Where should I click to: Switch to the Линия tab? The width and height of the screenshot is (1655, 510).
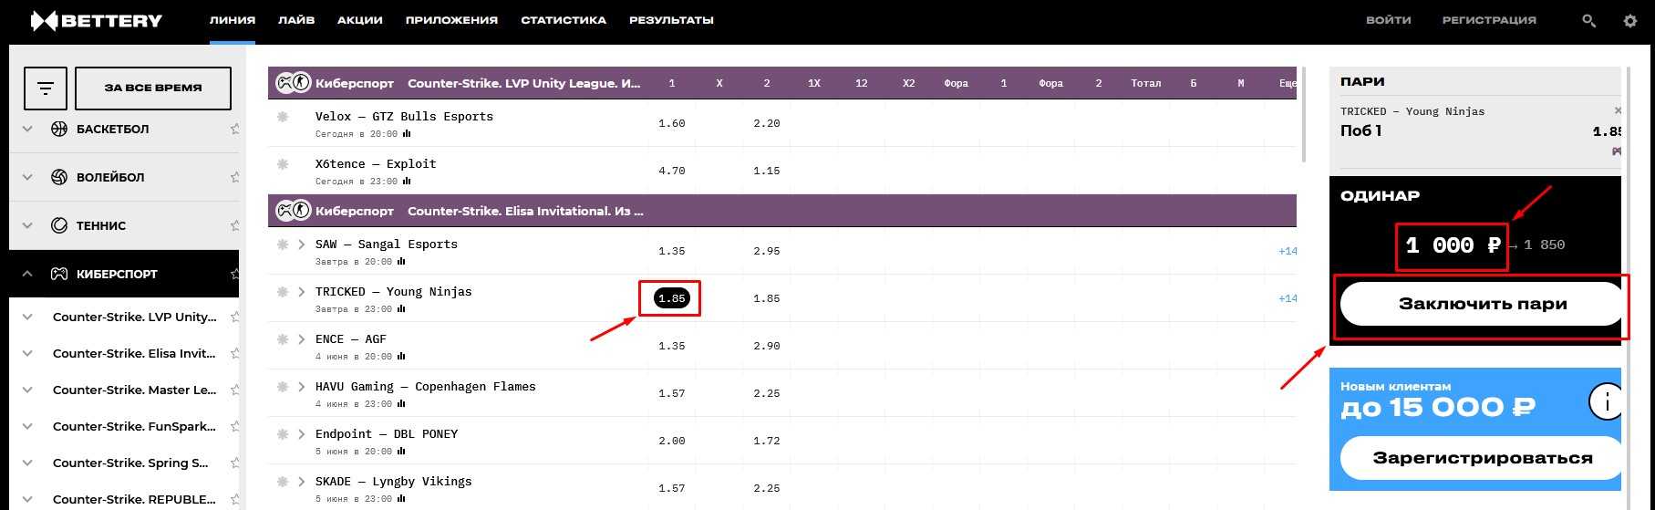[232, 20]
